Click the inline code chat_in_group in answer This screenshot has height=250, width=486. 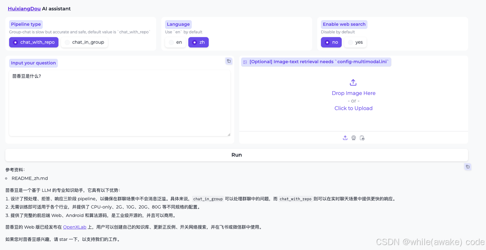click(208, 199)
